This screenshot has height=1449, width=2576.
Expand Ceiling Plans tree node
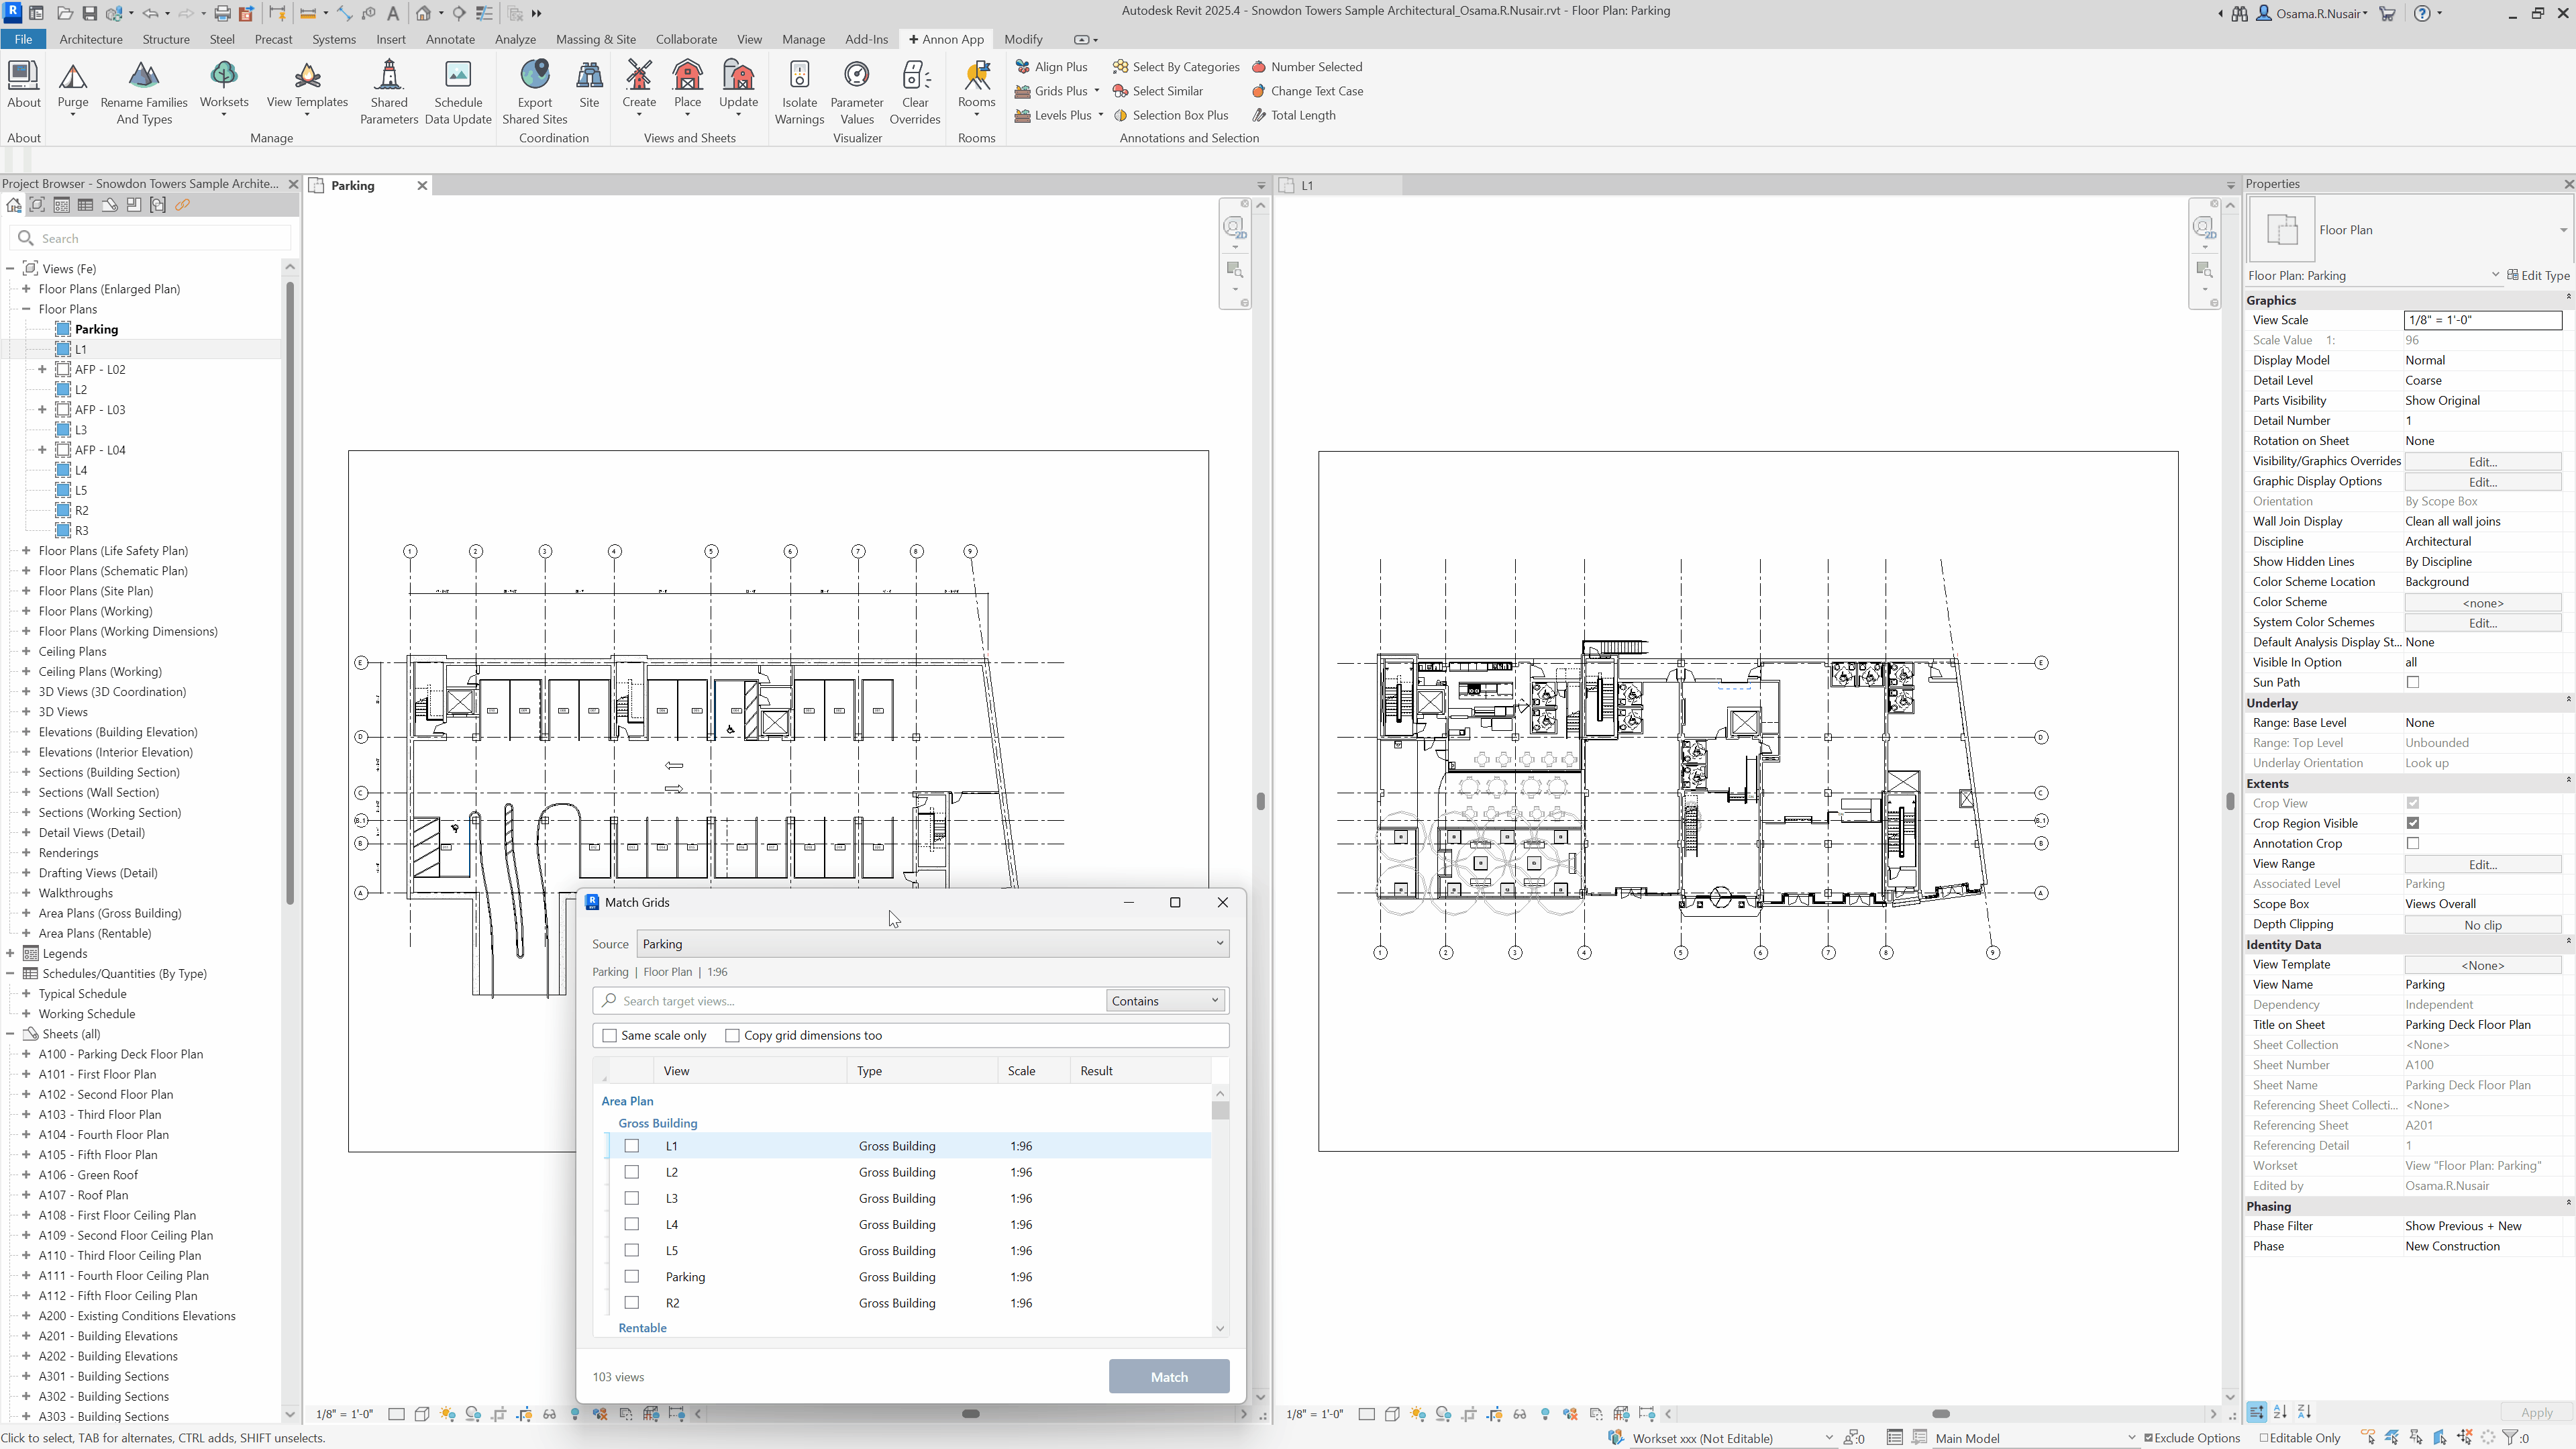pos(26,651)
